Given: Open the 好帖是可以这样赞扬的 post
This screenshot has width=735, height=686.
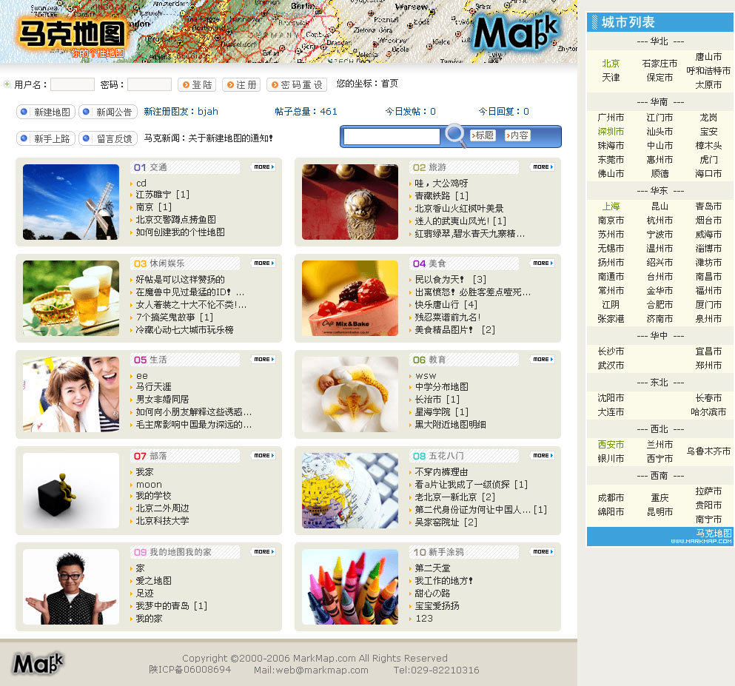Looking at the screenshot, I should pos(180,279).
